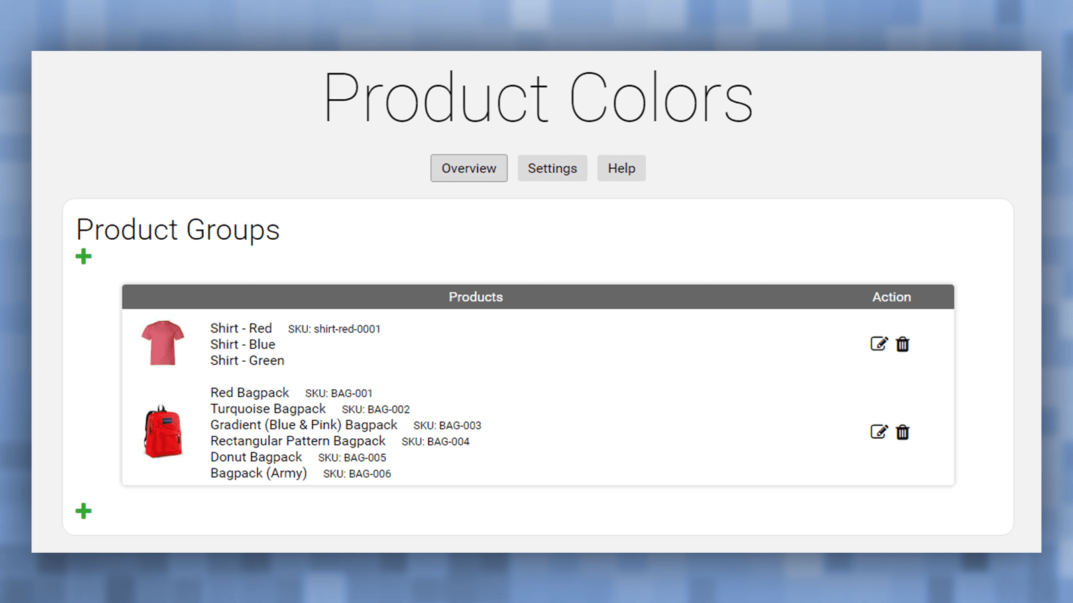The width and height of the screenshot is (1073, 603).
Task: Select the Shirt - Blue product name
Action: click(243, 344)
